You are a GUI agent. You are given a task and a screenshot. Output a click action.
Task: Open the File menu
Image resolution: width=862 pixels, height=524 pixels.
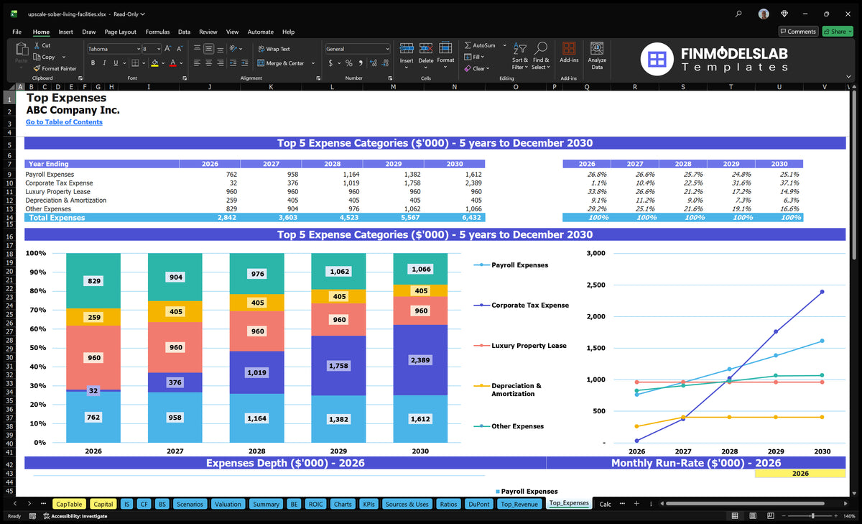(17, 32)
